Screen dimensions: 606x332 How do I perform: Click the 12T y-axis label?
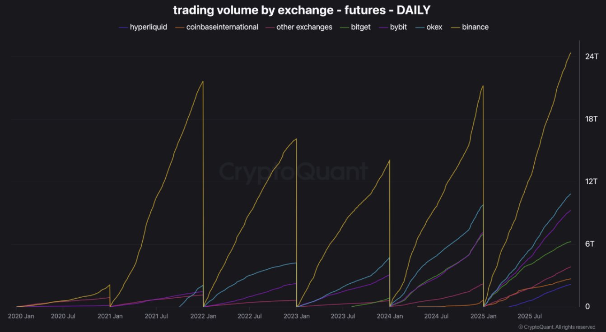(592, 181)
